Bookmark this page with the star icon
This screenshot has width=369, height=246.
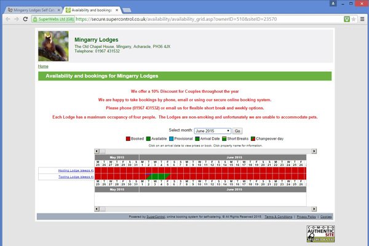point(340,19)
